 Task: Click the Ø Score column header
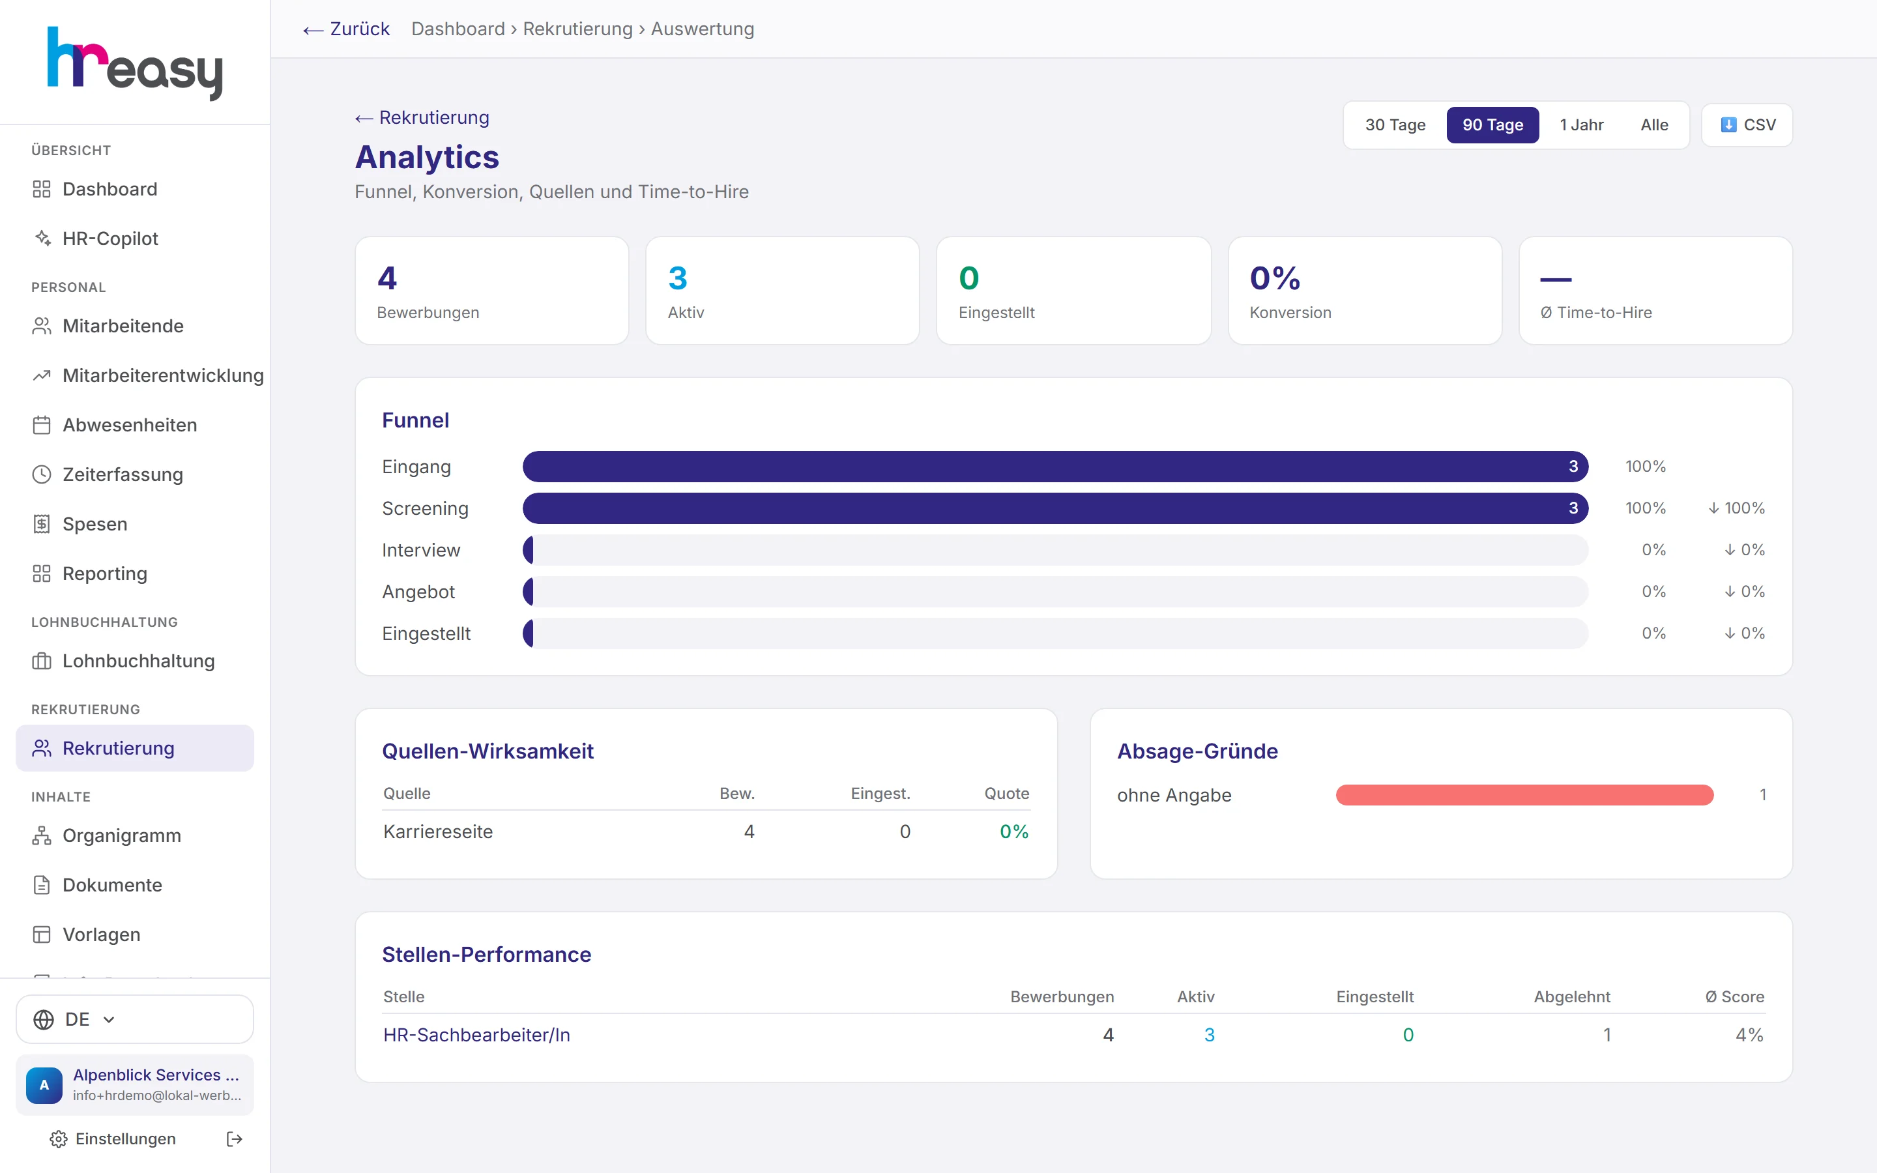point(1734,997)
